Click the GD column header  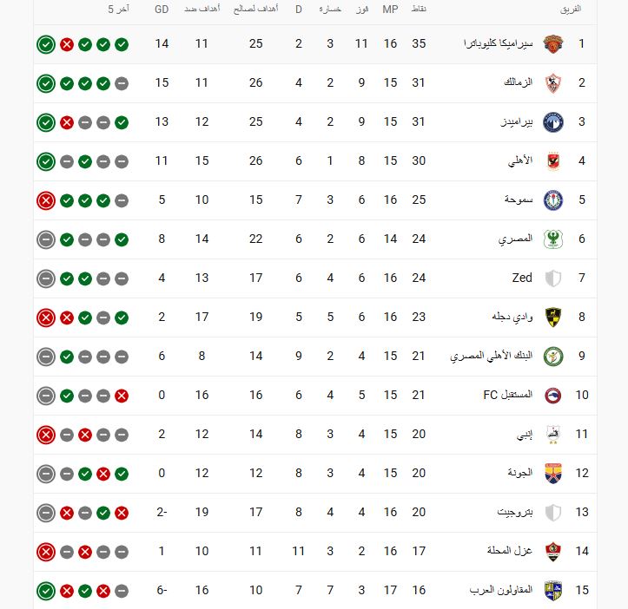[x=162, y=9]
